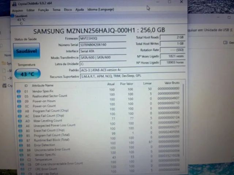Open the Tema menu
Viewport: 234px width, 175px height.
click(56, 10)
